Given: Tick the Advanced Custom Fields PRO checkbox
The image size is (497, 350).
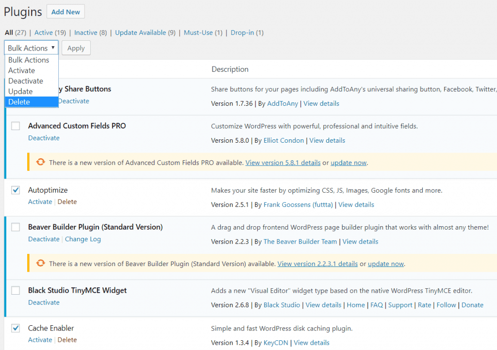Looking at the screenshot, I should [x=16, y=126].
